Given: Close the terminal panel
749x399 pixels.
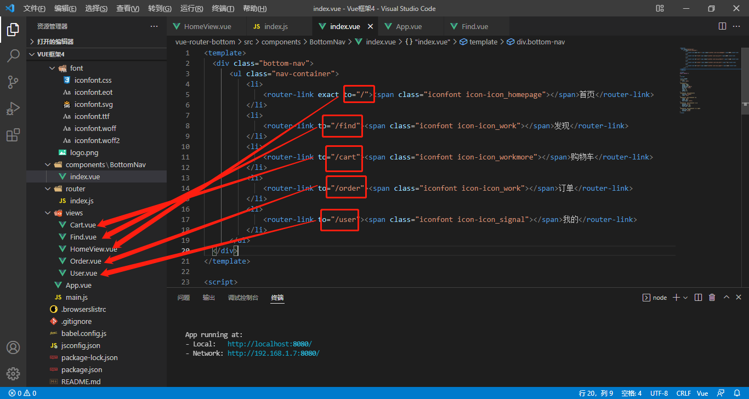Looking at the screenshot, I should 739,298.
